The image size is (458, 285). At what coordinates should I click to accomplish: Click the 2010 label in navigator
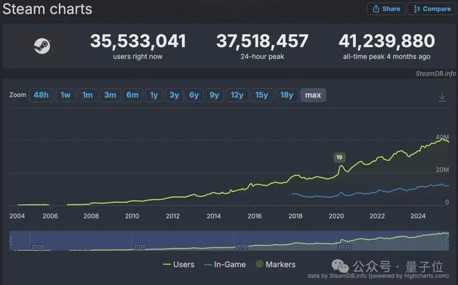pyautogui.click(x=139, y=247)
